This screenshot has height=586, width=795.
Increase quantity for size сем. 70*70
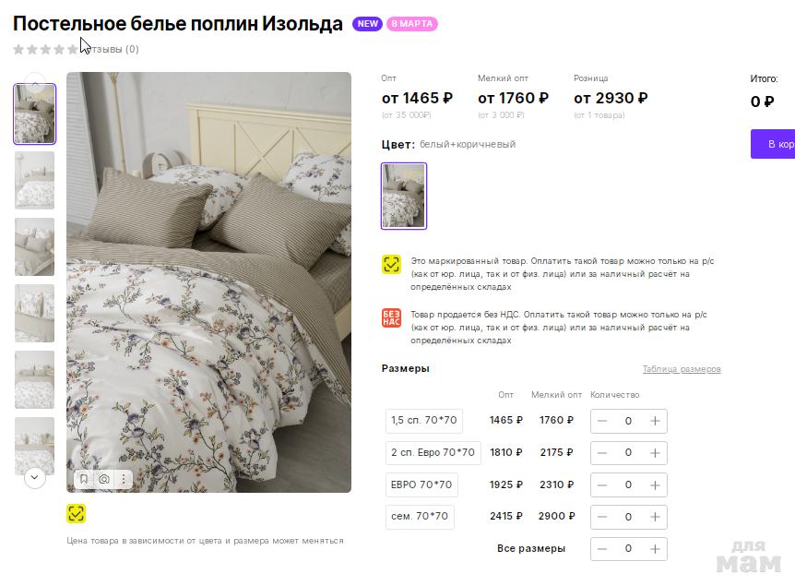pyautogui.click(x=655, y=517)
